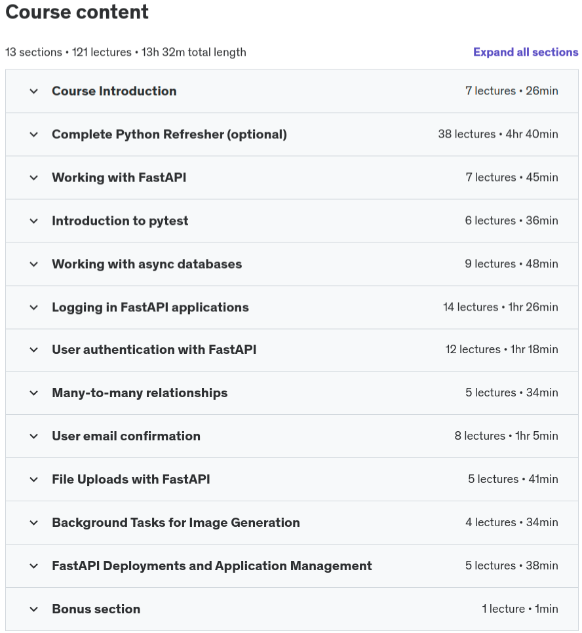Expand the Course Introduction chevron
Screen dimensions: 582x633
pyautogui.click(x=34, y=91)
